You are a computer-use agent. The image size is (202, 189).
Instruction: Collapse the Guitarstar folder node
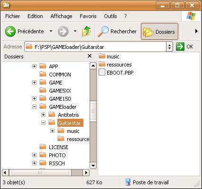click(43, 123)
